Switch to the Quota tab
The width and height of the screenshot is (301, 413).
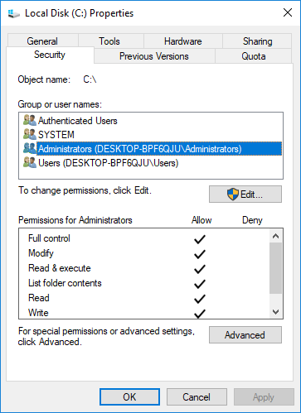pos(254,56)
